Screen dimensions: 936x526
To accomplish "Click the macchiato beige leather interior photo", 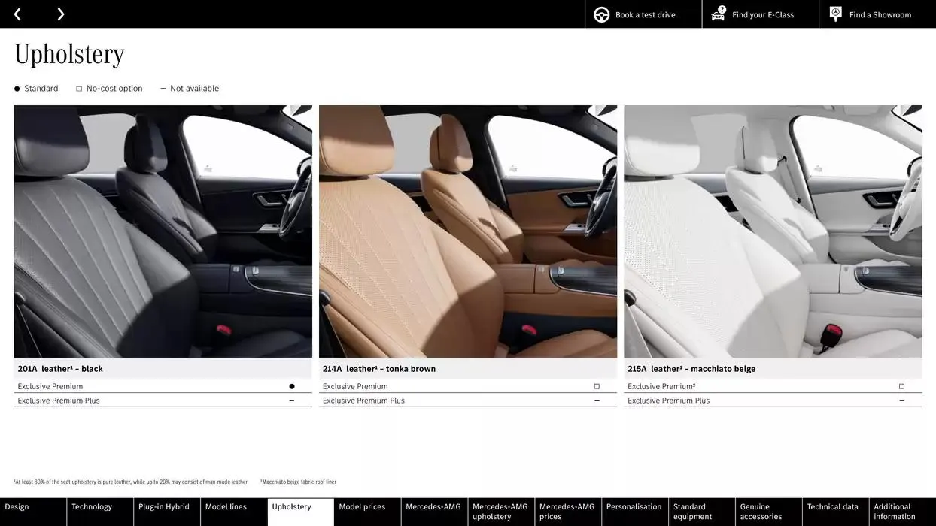I will point(773,231).
